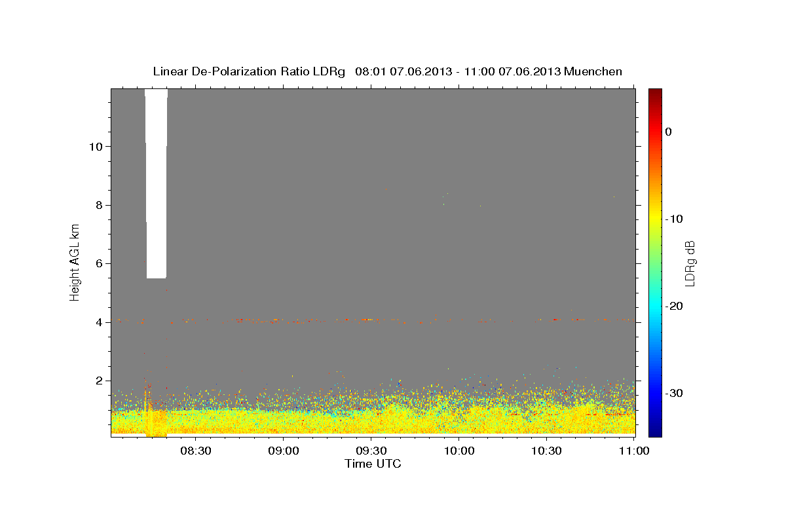This screenshot has width=786, height=524.
Task: Click the 'LDRg dB' colorbar label
Action: (x=690, y=263)
